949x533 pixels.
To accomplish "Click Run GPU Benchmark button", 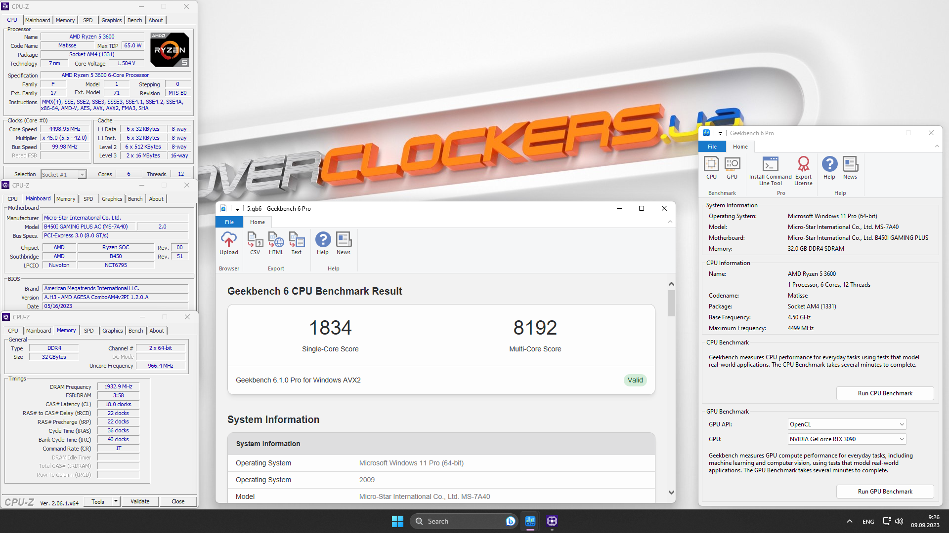I will [x=885, y=492].
